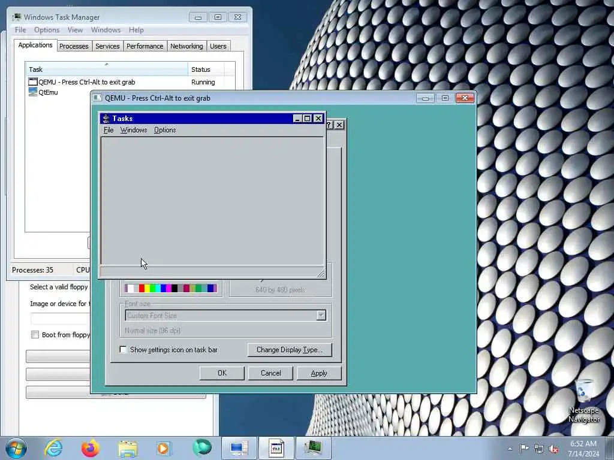Open Windows menu in Tasks window
The height and width of the screenshot is (460, 614).
pos(134,130)
